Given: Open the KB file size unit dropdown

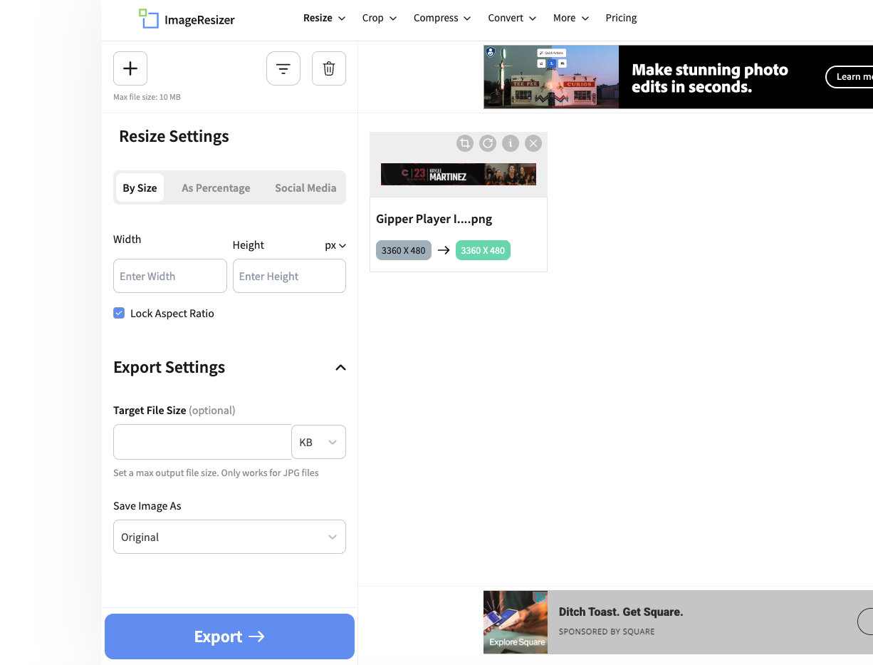Looking at the screenshot, I should [318, 442].
